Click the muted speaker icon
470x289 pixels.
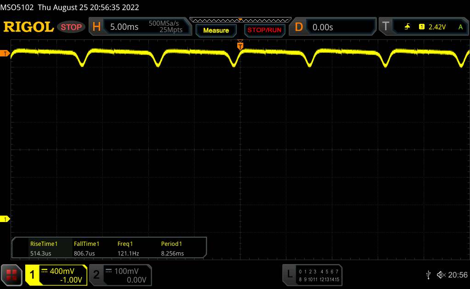tap(441, 275)
